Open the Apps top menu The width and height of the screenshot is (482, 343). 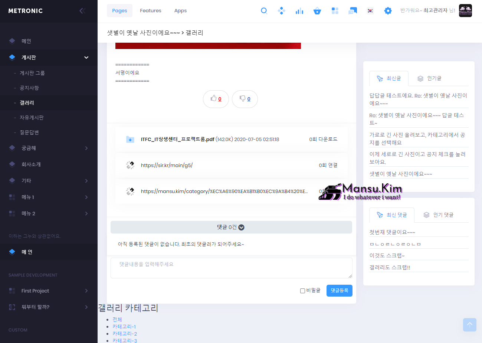tap(180, 11)
